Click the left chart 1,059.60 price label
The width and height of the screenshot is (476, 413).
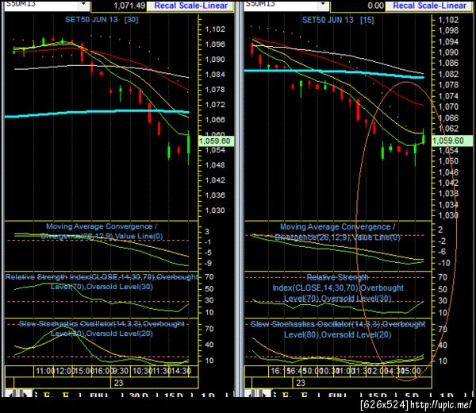click(x=217, y=141)
